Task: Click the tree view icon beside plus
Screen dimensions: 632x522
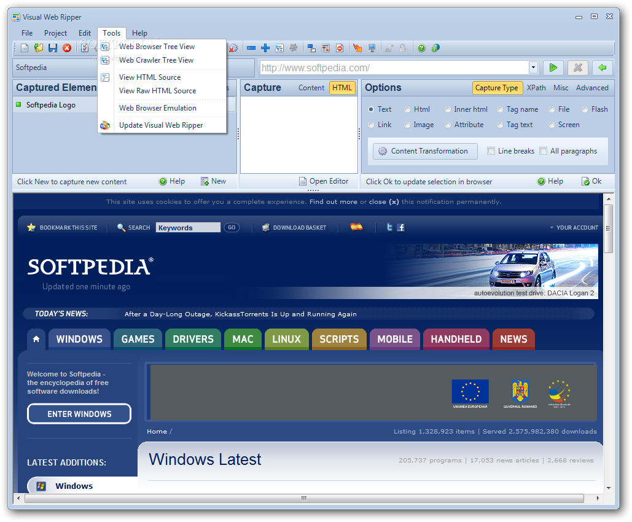Action: coord(279,48)
